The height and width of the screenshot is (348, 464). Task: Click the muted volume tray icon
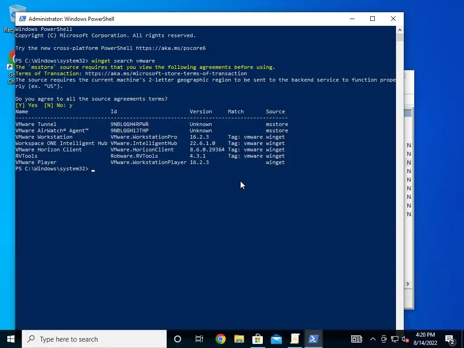[x=405, y=339]
